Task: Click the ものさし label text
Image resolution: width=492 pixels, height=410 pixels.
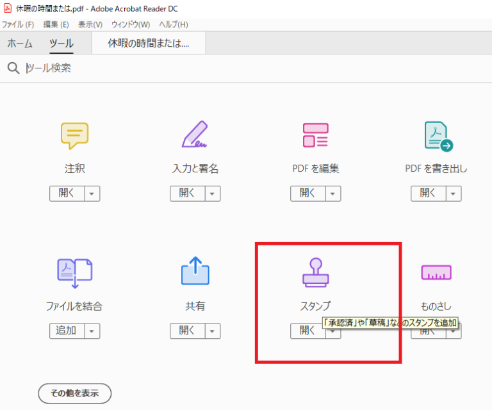Action: [x=436, y=306]
